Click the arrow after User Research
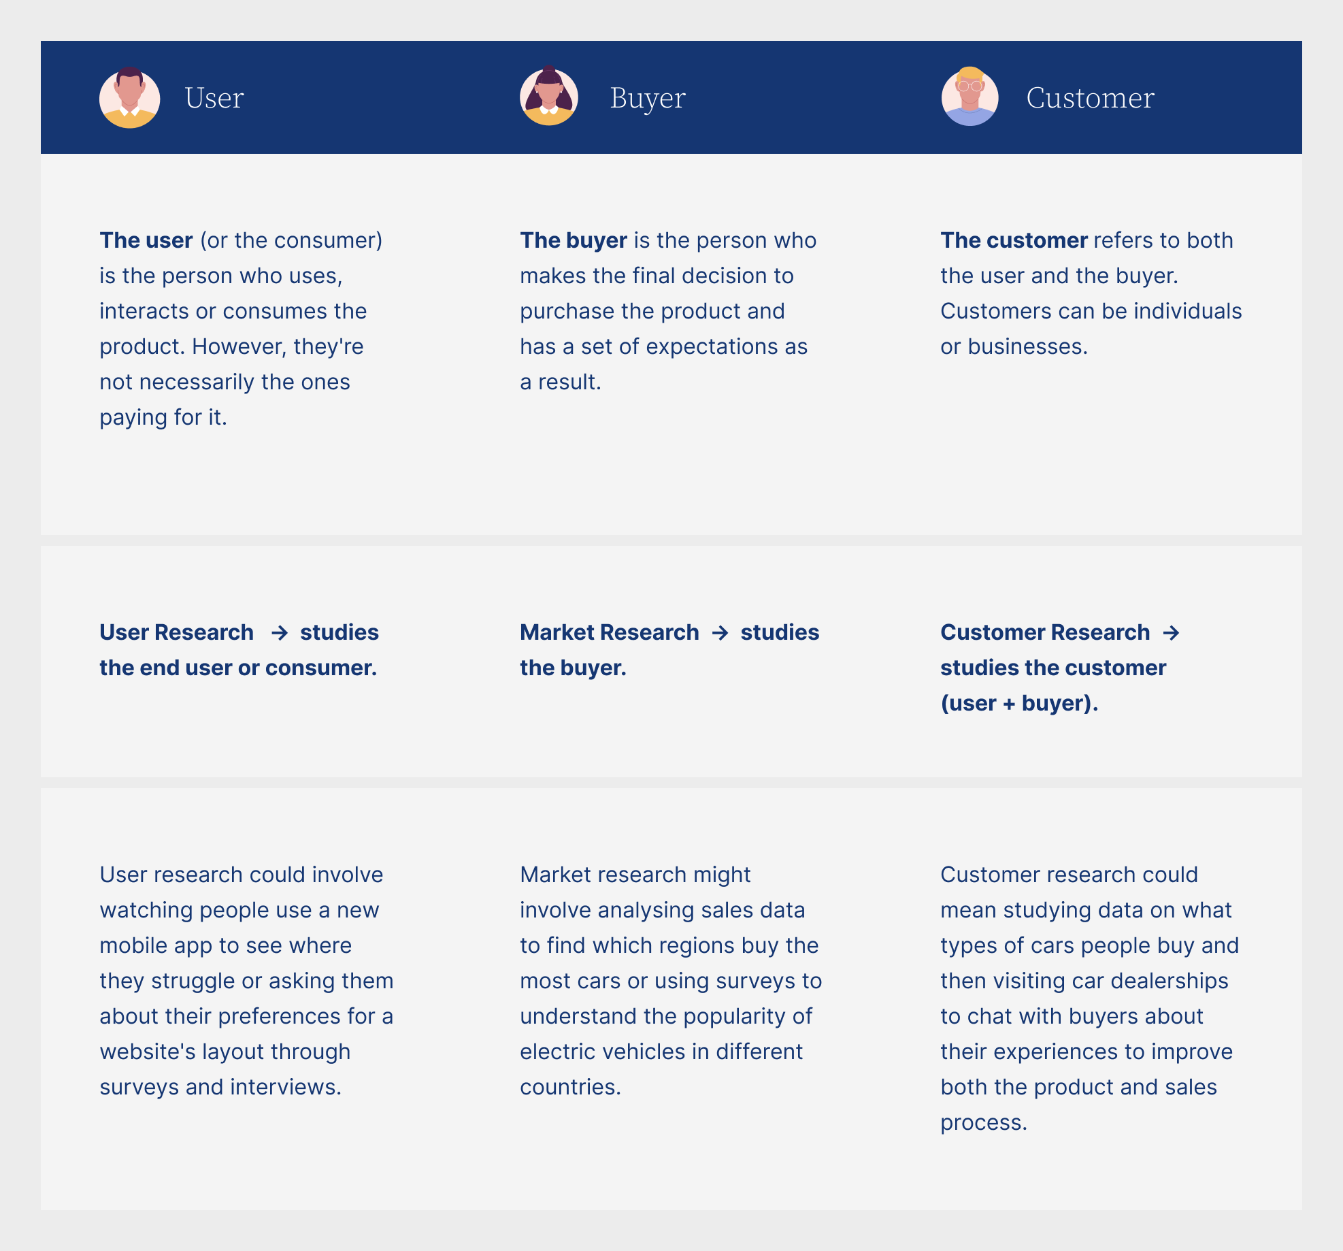Image resolution: width=1343 pixels, height=1251 pixels. (x=279, y=633)
